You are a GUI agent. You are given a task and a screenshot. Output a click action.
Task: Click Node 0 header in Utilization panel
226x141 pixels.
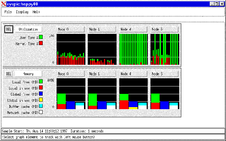(70, 29)
